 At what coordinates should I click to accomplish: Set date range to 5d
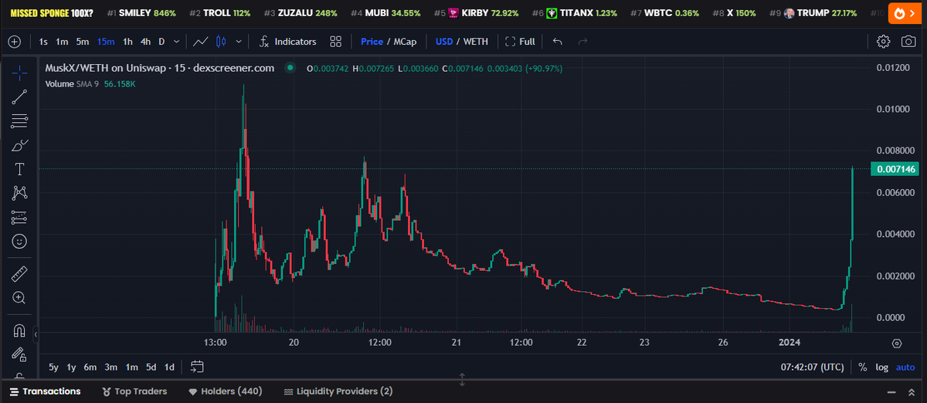(x=151, y=367)
